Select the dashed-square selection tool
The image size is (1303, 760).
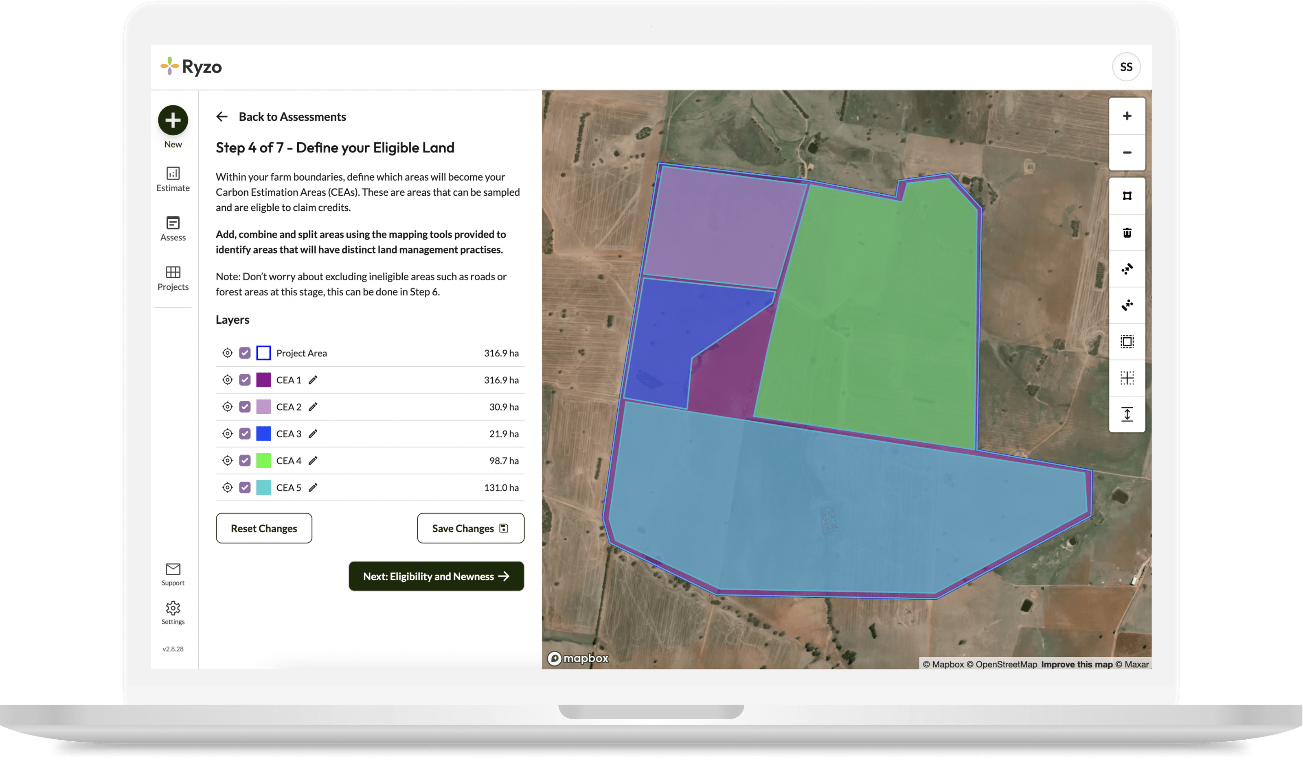(x=1127, y=341)
